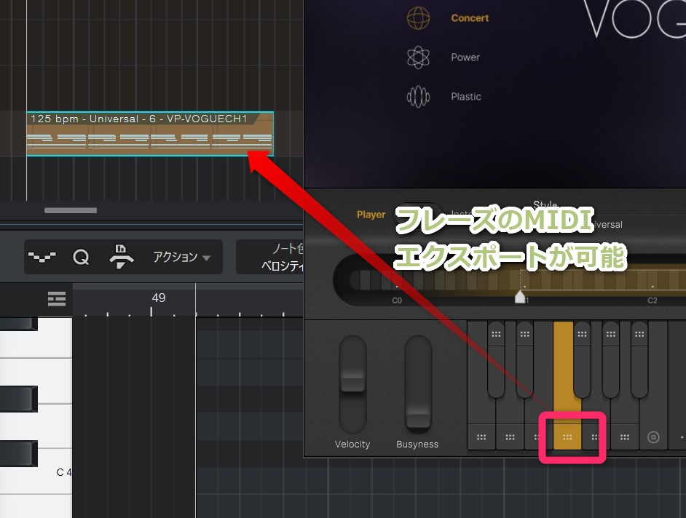Open the アクション dropdown menu
This screenshot has width=686, height=518.
pos(181,257)
